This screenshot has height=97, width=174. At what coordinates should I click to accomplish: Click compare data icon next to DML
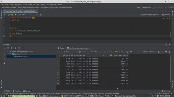127,52
